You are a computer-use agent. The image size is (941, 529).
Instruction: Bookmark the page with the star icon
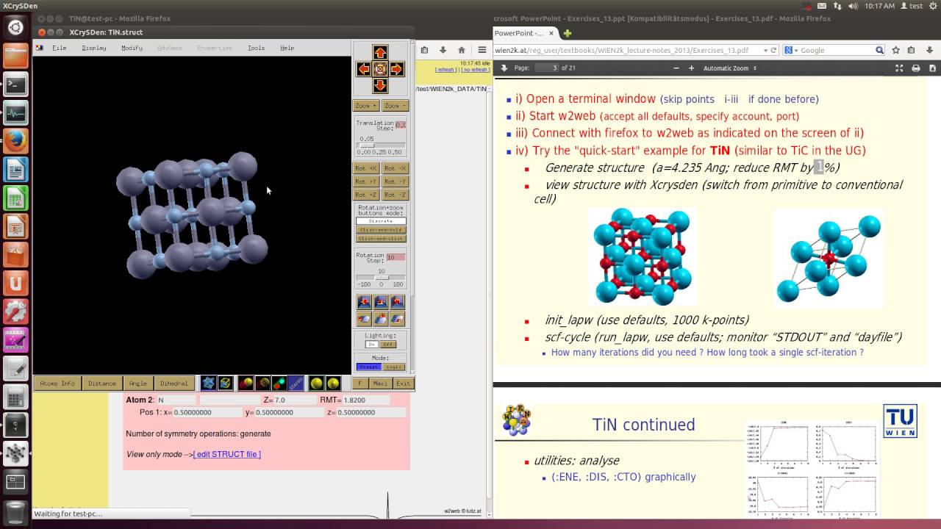coord(895,50)
